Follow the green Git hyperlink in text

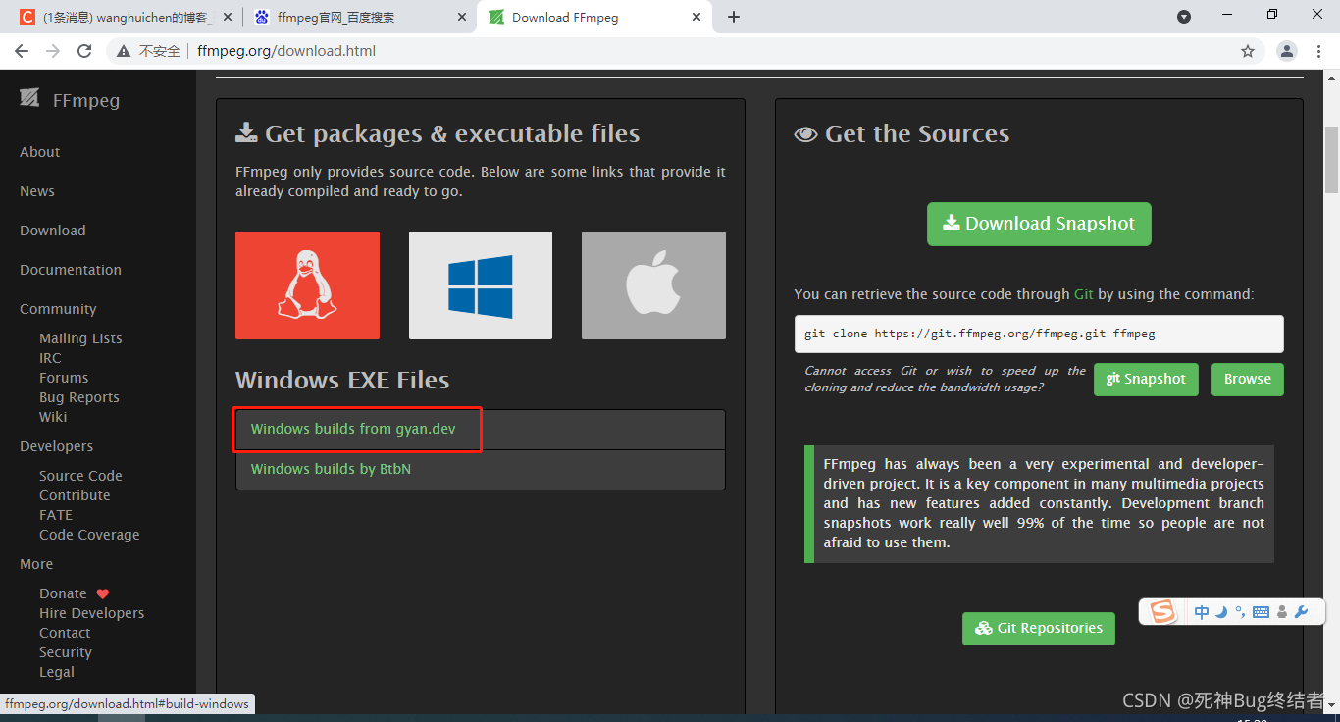(x=1083, y=294)
